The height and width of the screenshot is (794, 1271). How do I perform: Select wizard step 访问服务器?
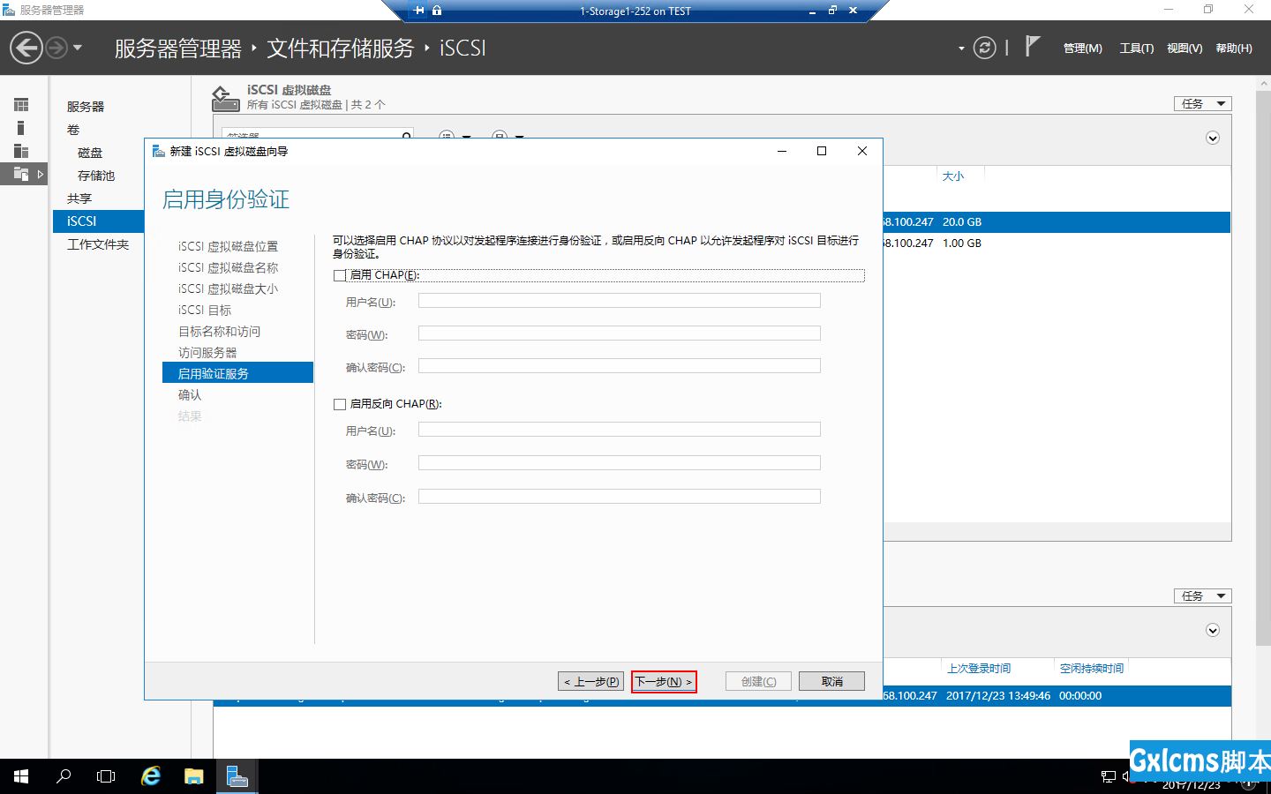coord(207,352)
